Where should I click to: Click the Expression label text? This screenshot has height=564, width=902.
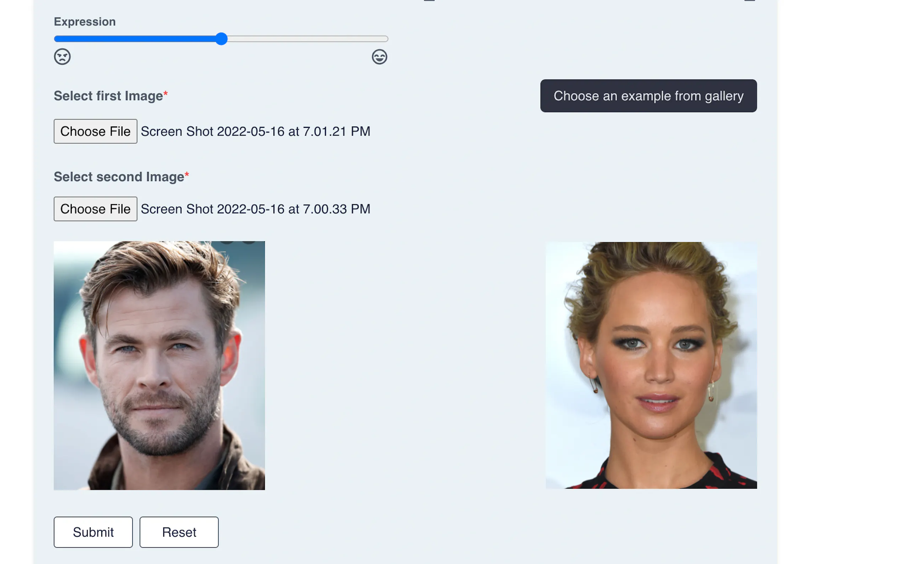[85, 22]
